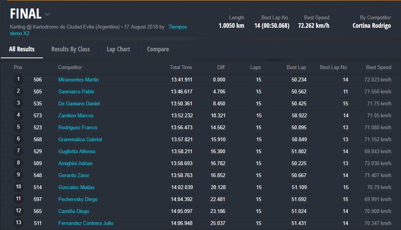Click the position 1 circle badge
This screenshot has height=230, width=401.
[18, 79]
